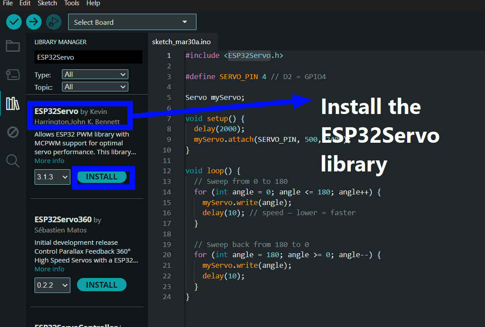Screen dimensions: 485x327
Task: Open the Search magnifier sidebar icon
Action: pyautogui.click(x=13, y=160)
